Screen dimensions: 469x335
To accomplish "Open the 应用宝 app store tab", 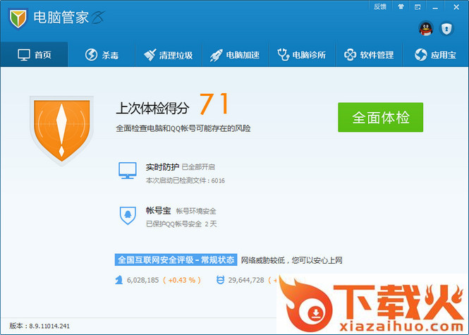I will pyautogui.click(x=436, y=54).
